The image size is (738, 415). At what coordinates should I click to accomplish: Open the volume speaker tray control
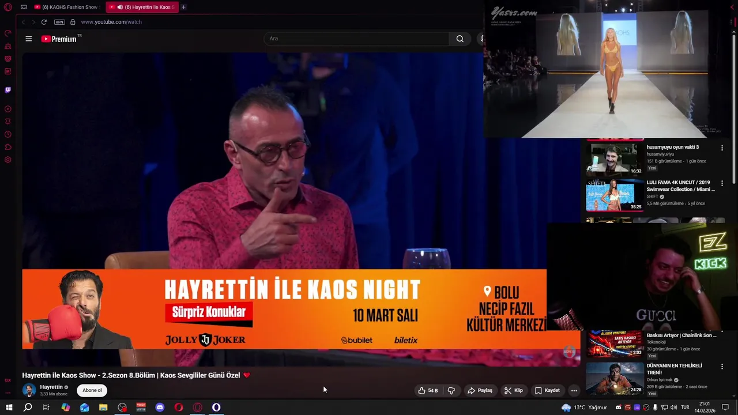pos(673,408)
